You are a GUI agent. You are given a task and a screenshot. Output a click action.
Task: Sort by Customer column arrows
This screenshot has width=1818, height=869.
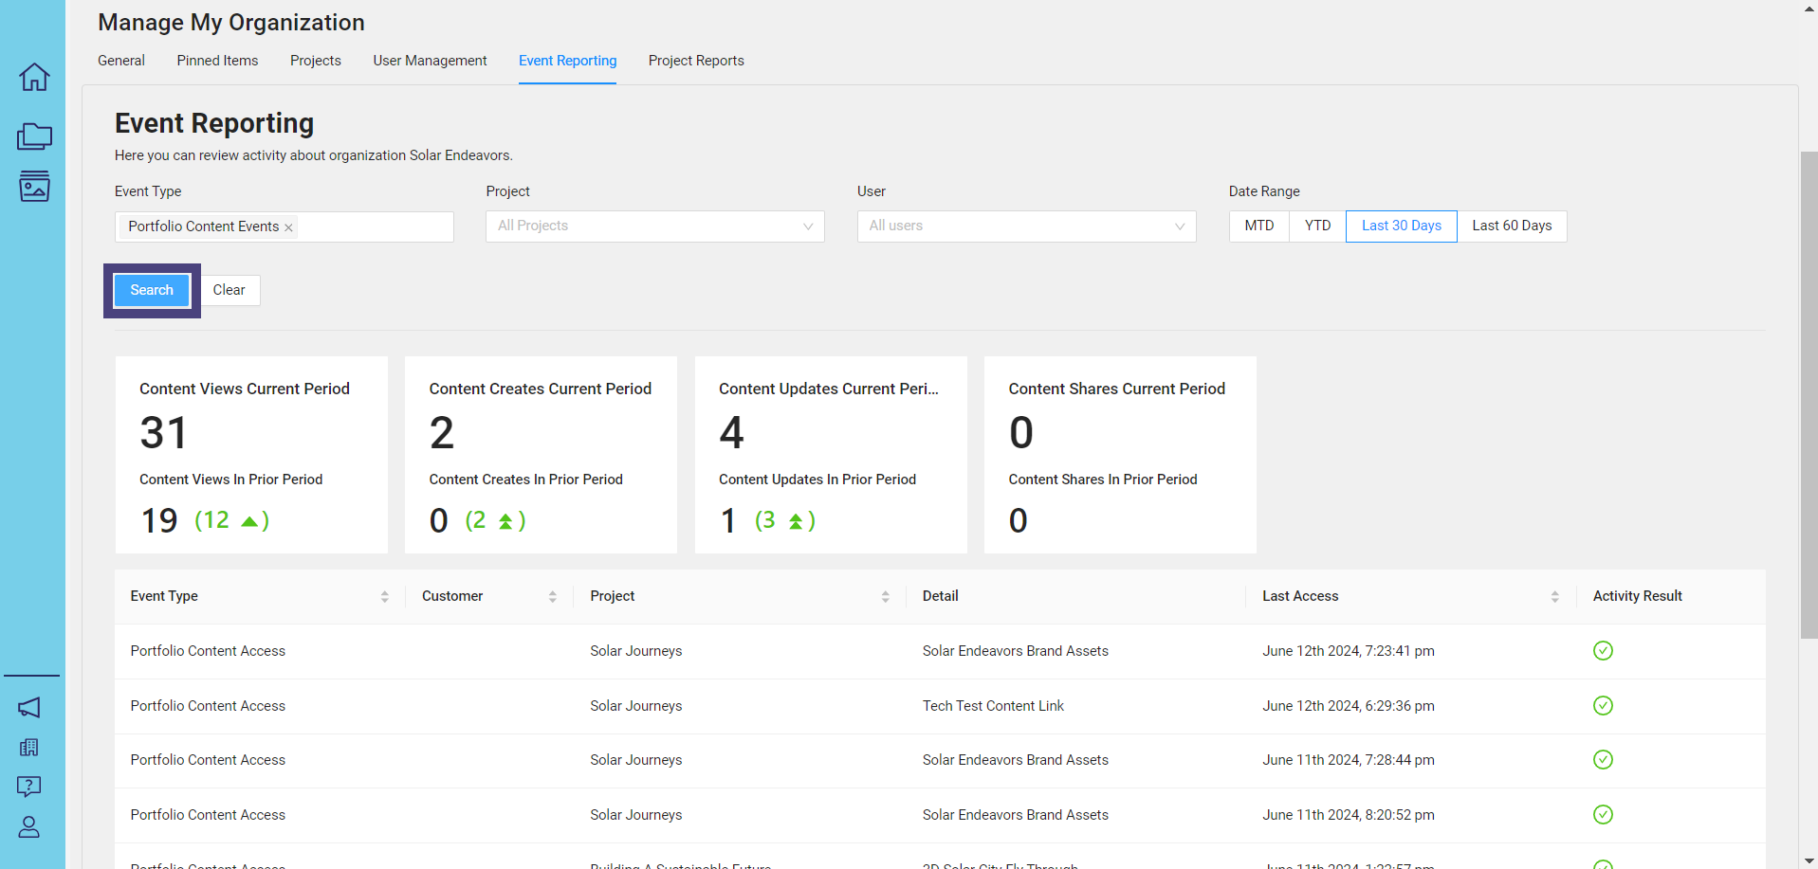point(552,596)
